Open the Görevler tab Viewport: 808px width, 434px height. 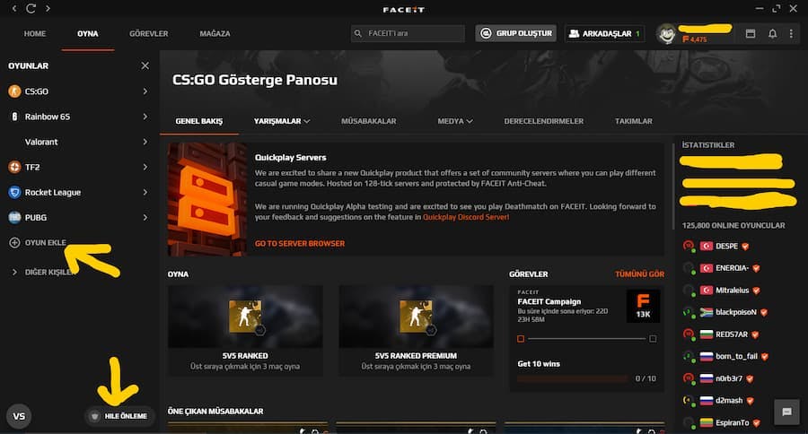148,33
